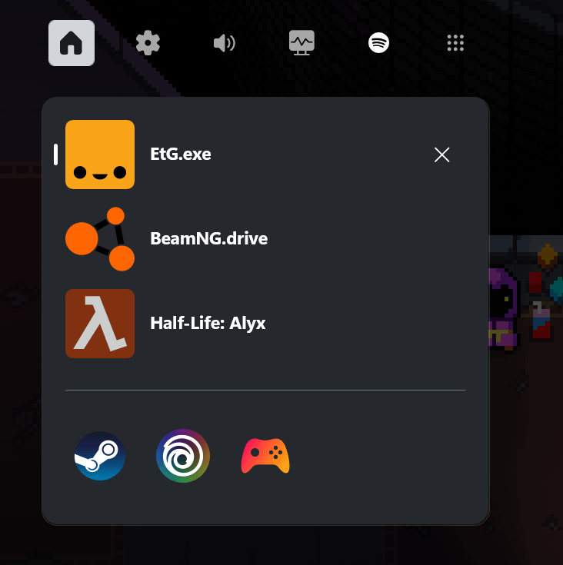Click the red potion bottle in the game background
This screenshot has height=565, width=563.
pos(541,321)
